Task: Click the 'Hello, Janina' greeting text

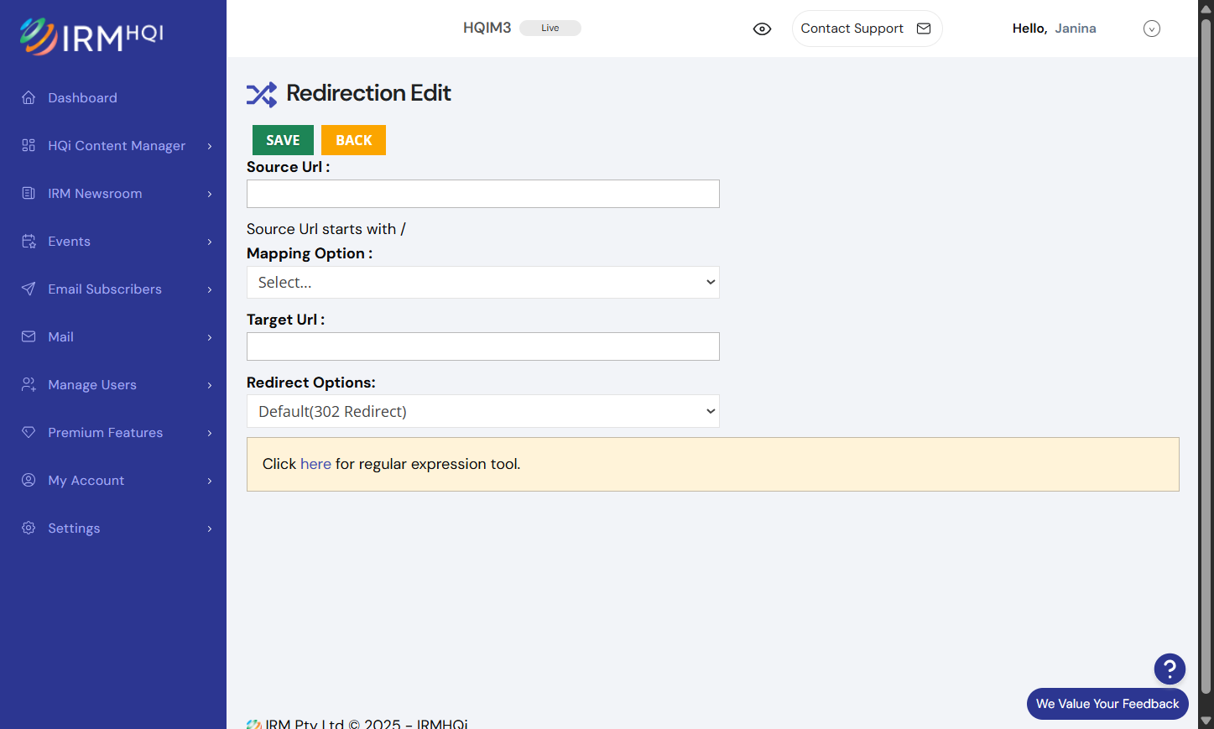Action: point(1054,29)
